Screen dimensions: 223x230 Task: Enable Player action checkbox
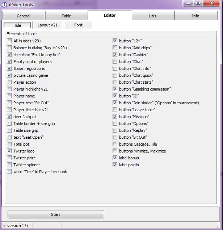pos(9,82)
